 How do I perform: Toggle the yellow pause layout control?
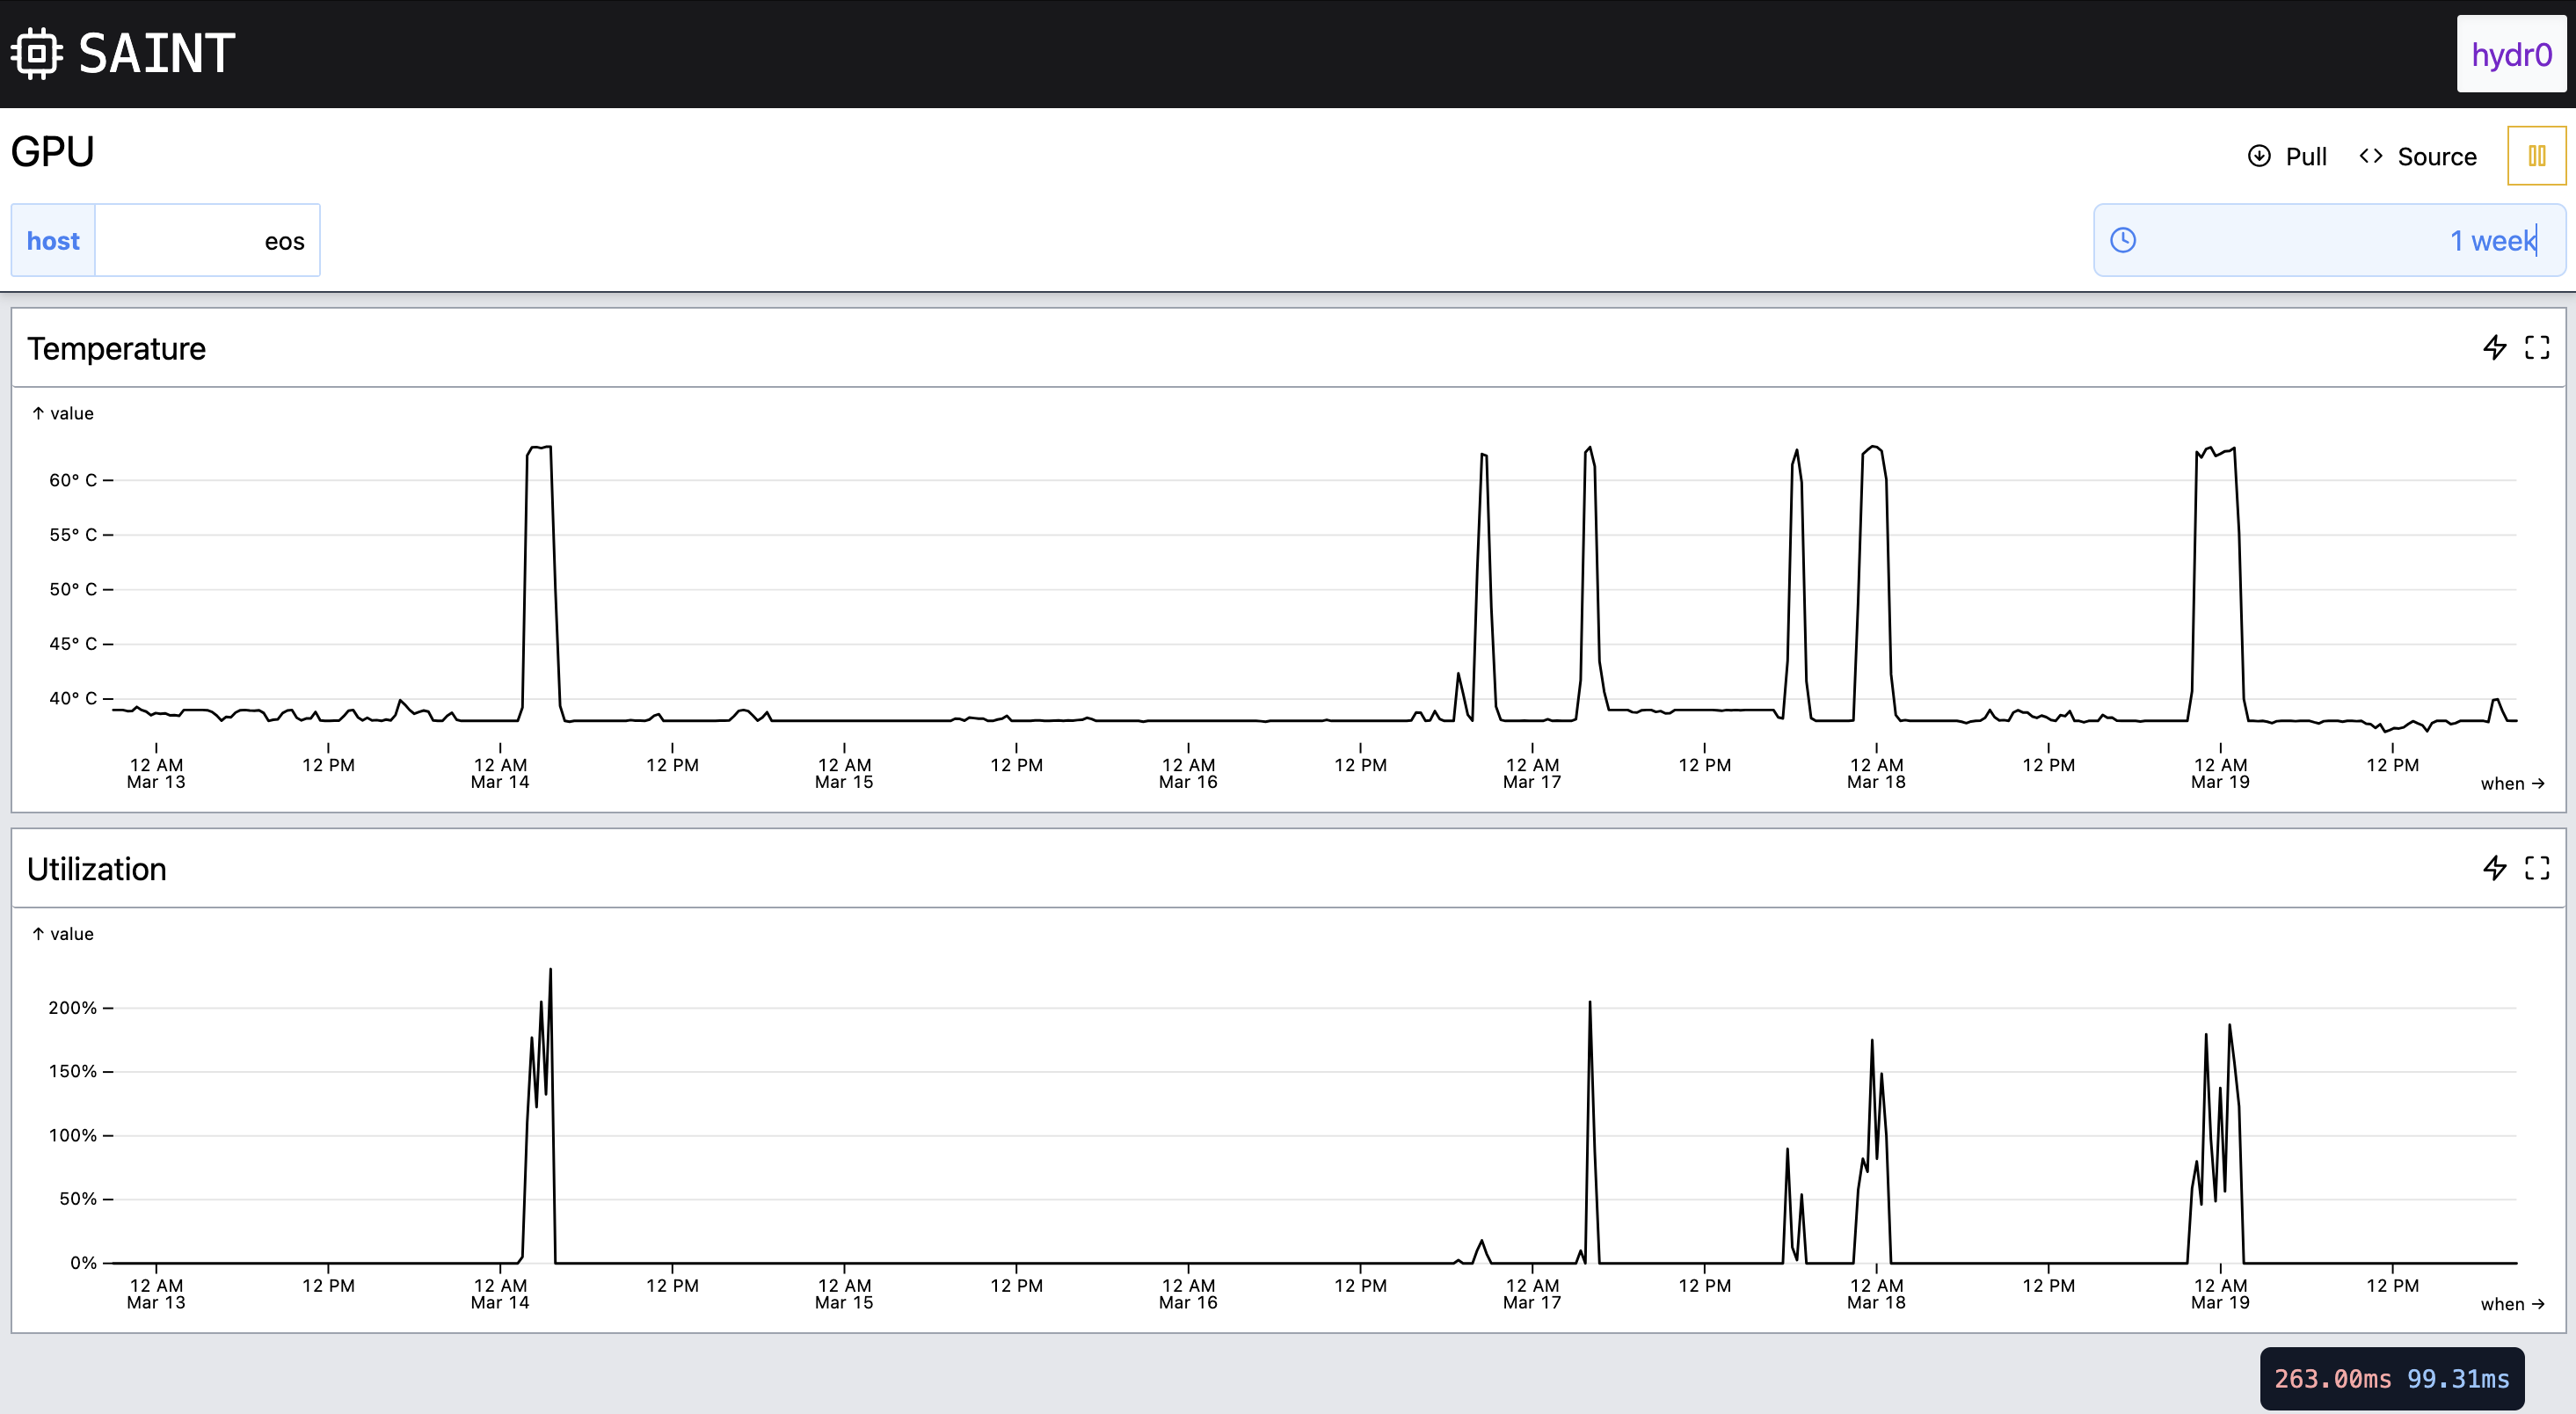tap(2537, 155)
